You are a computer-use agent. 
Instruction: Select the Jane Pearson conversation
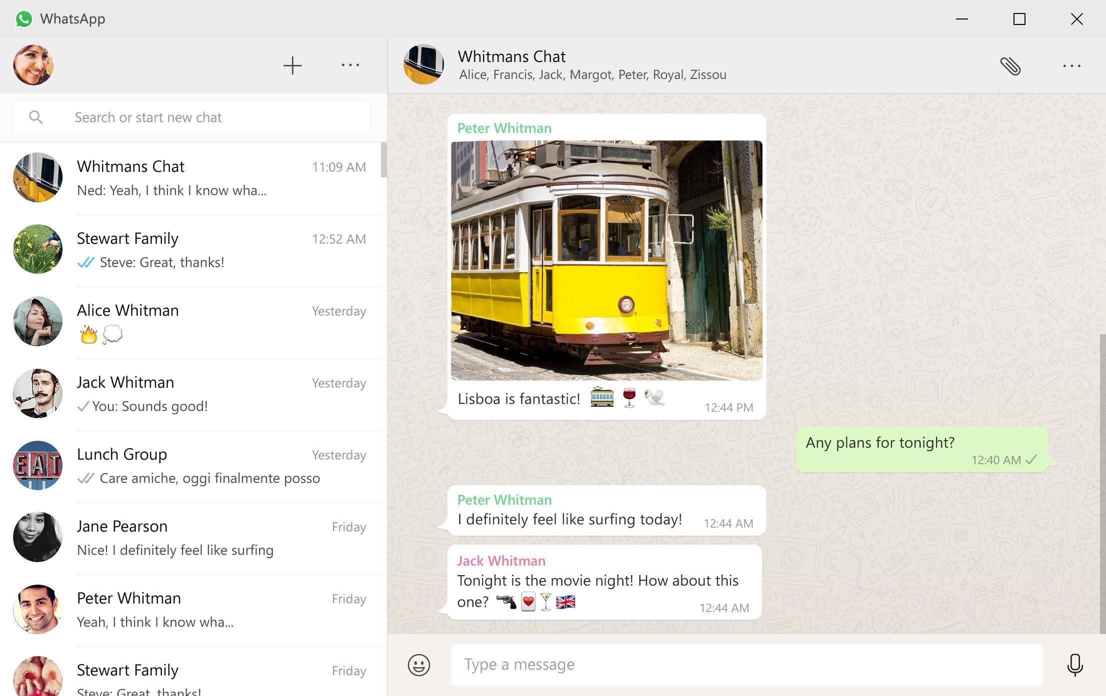coord(193,537)
